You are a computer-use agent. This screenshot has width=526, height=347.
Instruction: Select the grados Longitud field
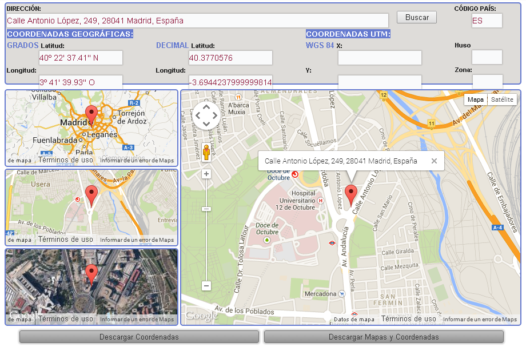(81, 82)
